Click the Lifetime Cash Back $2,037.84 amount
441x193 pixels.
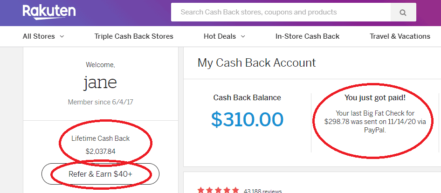(x=100, y=151)
